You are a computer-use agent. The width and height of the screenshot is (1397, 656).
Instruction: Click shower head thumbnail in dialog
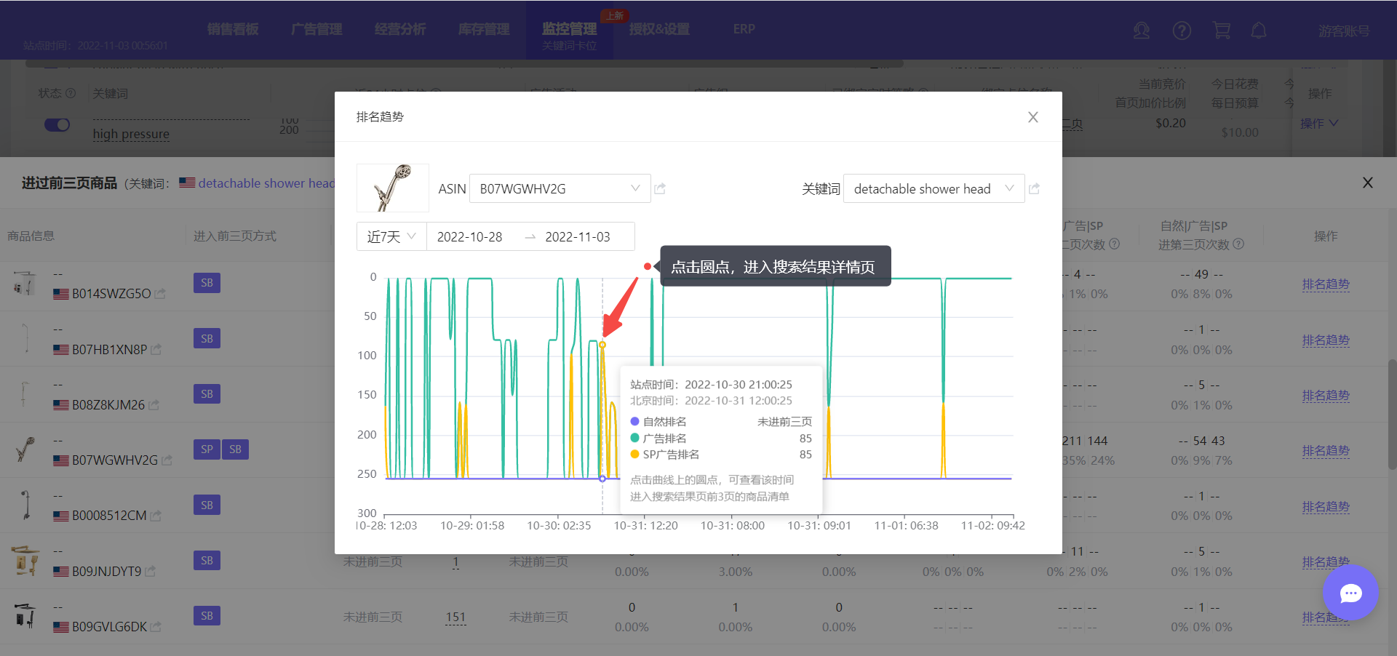(x=393, y=188)
